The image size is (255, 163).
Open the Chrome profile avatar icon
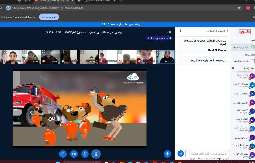248,7
